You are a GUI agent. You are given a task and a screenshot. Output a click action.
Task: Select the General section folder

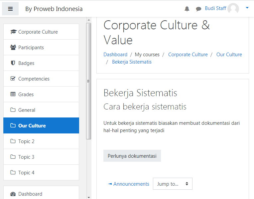(41, 110)
